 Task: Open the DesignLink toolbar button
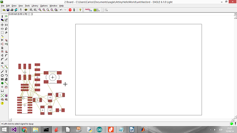pos(88,10)
